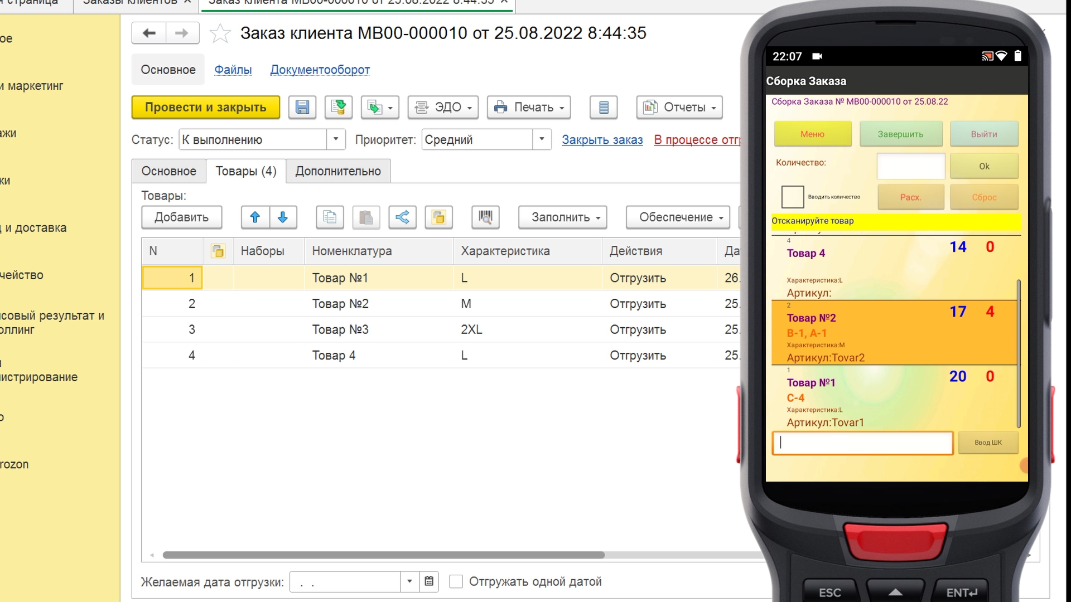Expand the Заполнить dropdown button
Image resolution: width=1071 pixels, height=602 pixels.
pyautogui.click(x=562, y=217)
